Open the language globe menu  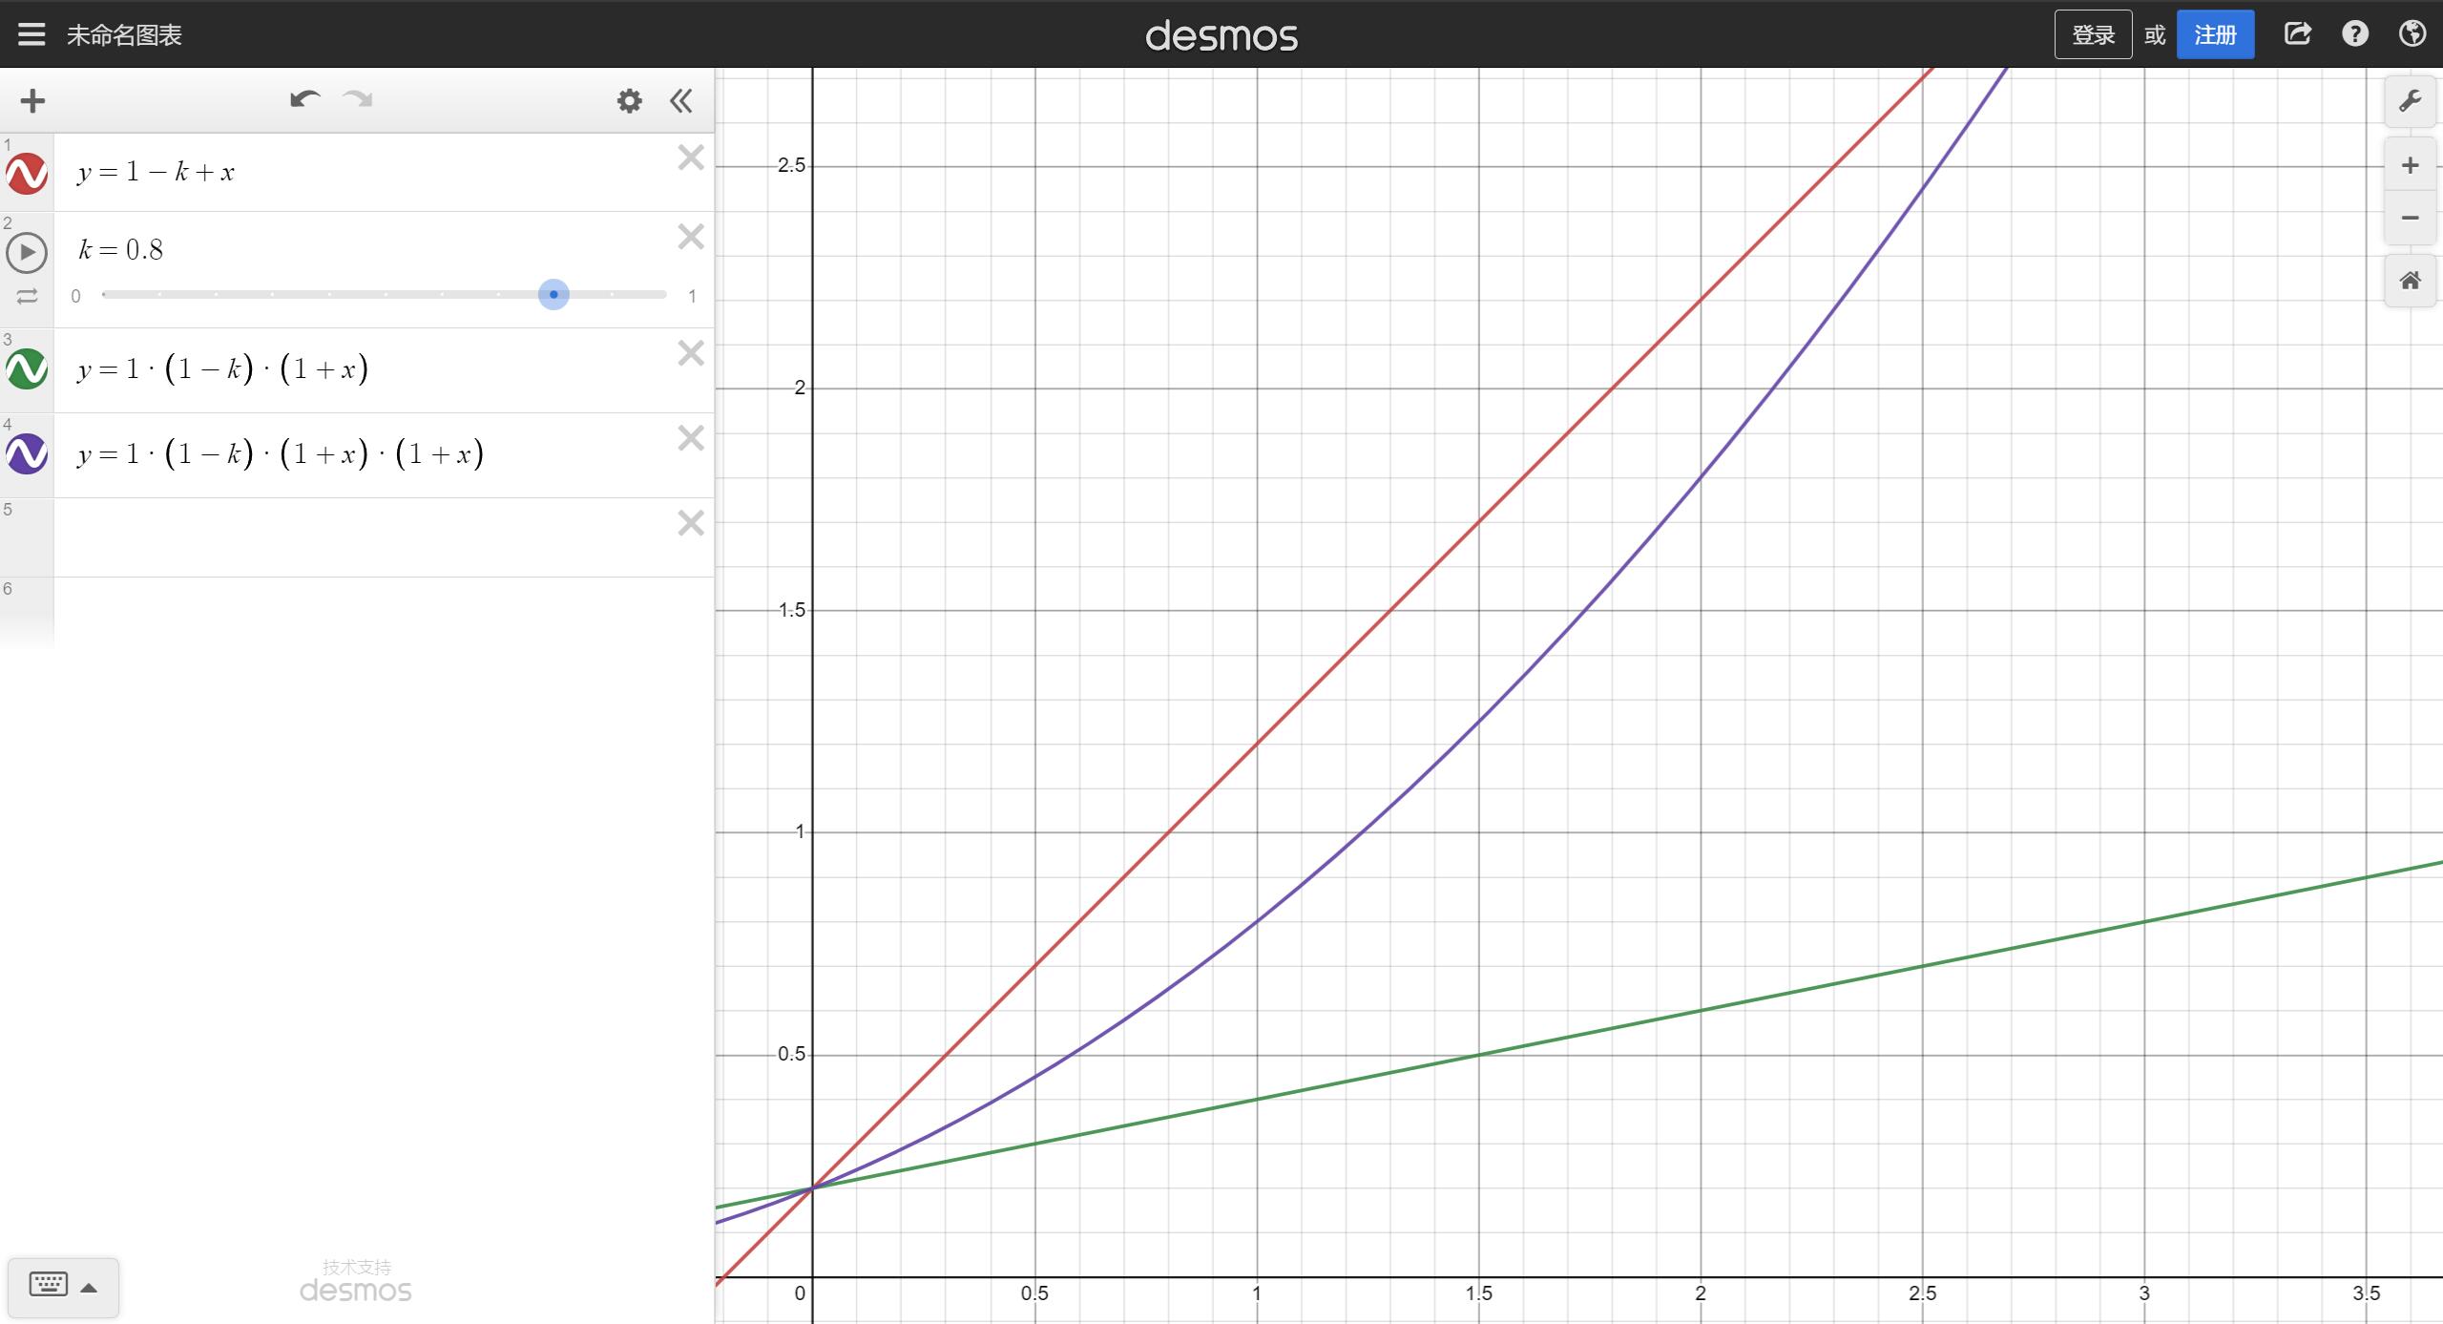point(2412,34)
